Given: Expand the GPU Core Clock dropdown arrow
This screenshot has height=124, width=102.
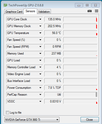Looking at the screenshot, I should pyautogui.click(x=40, y=19).
